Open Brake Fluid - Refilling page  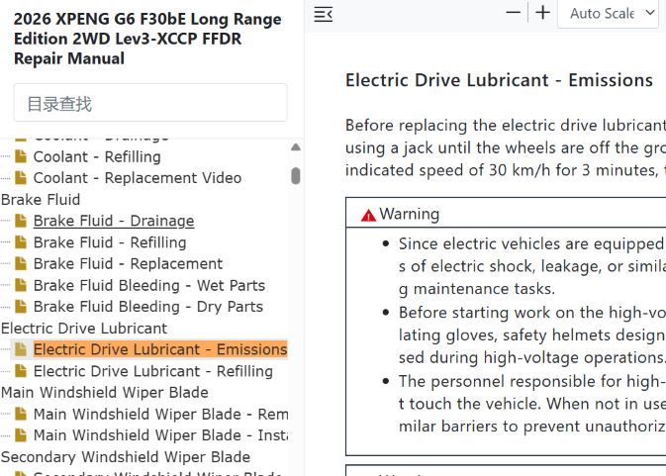point(110,242)
